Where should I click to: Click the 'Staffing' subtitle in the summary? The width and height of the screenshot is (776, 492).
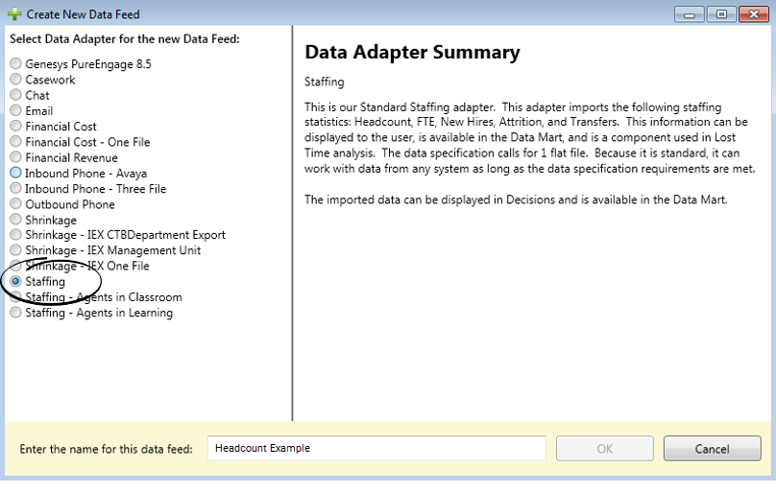[x=325, y=82]
